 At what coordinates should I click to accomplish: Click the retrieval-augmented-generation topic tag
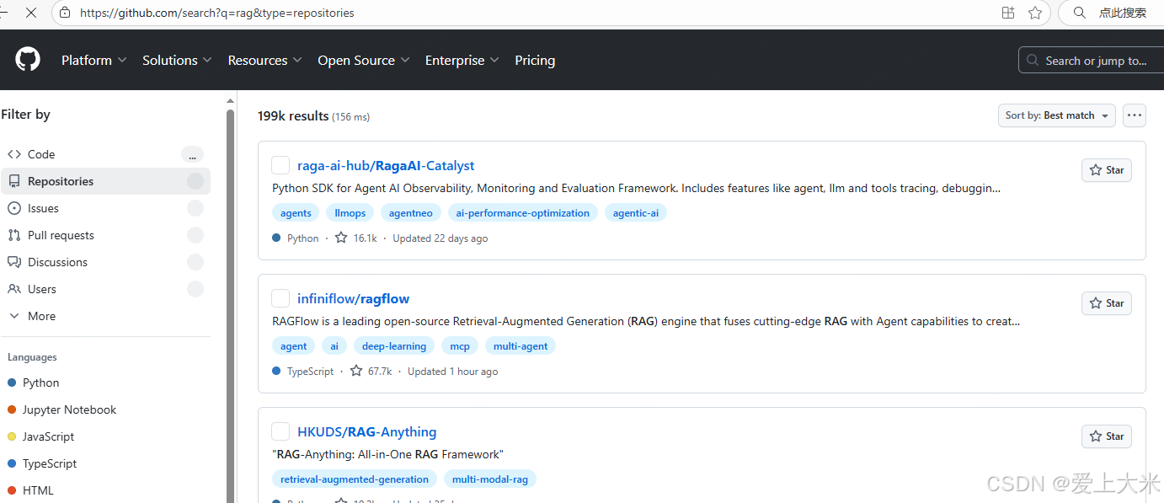(355, 479)
